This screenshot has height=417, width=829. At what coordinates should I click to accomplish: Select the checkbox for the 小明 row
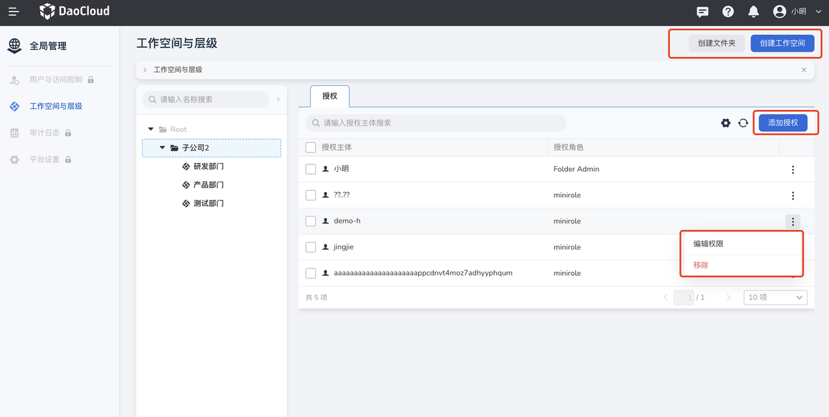click(311, 169)
